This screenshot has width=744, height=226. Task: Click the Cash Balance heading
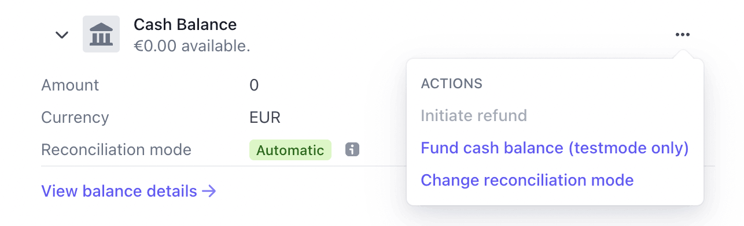[185, 25]
